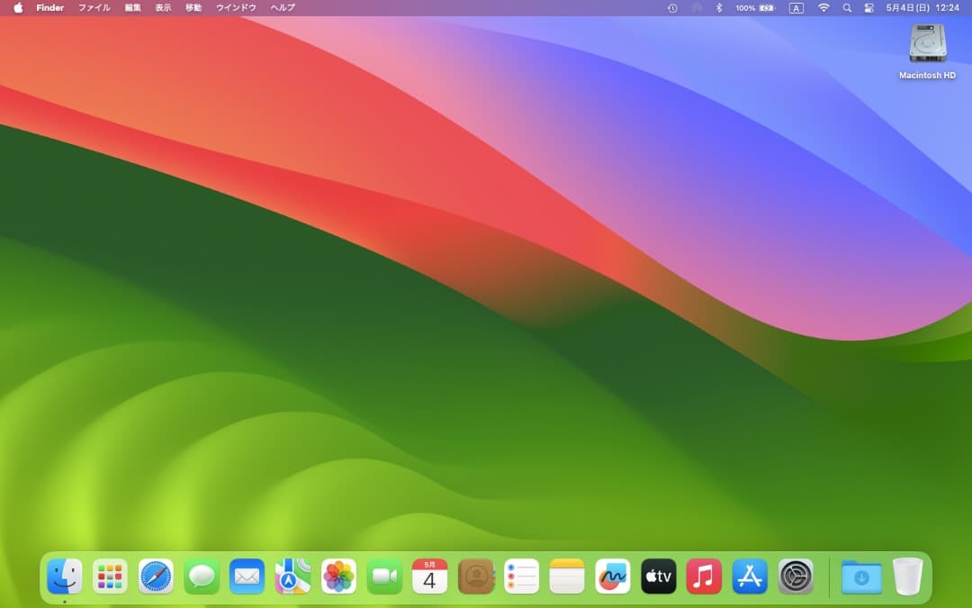Open the Photos app

(x=338, y=576)
